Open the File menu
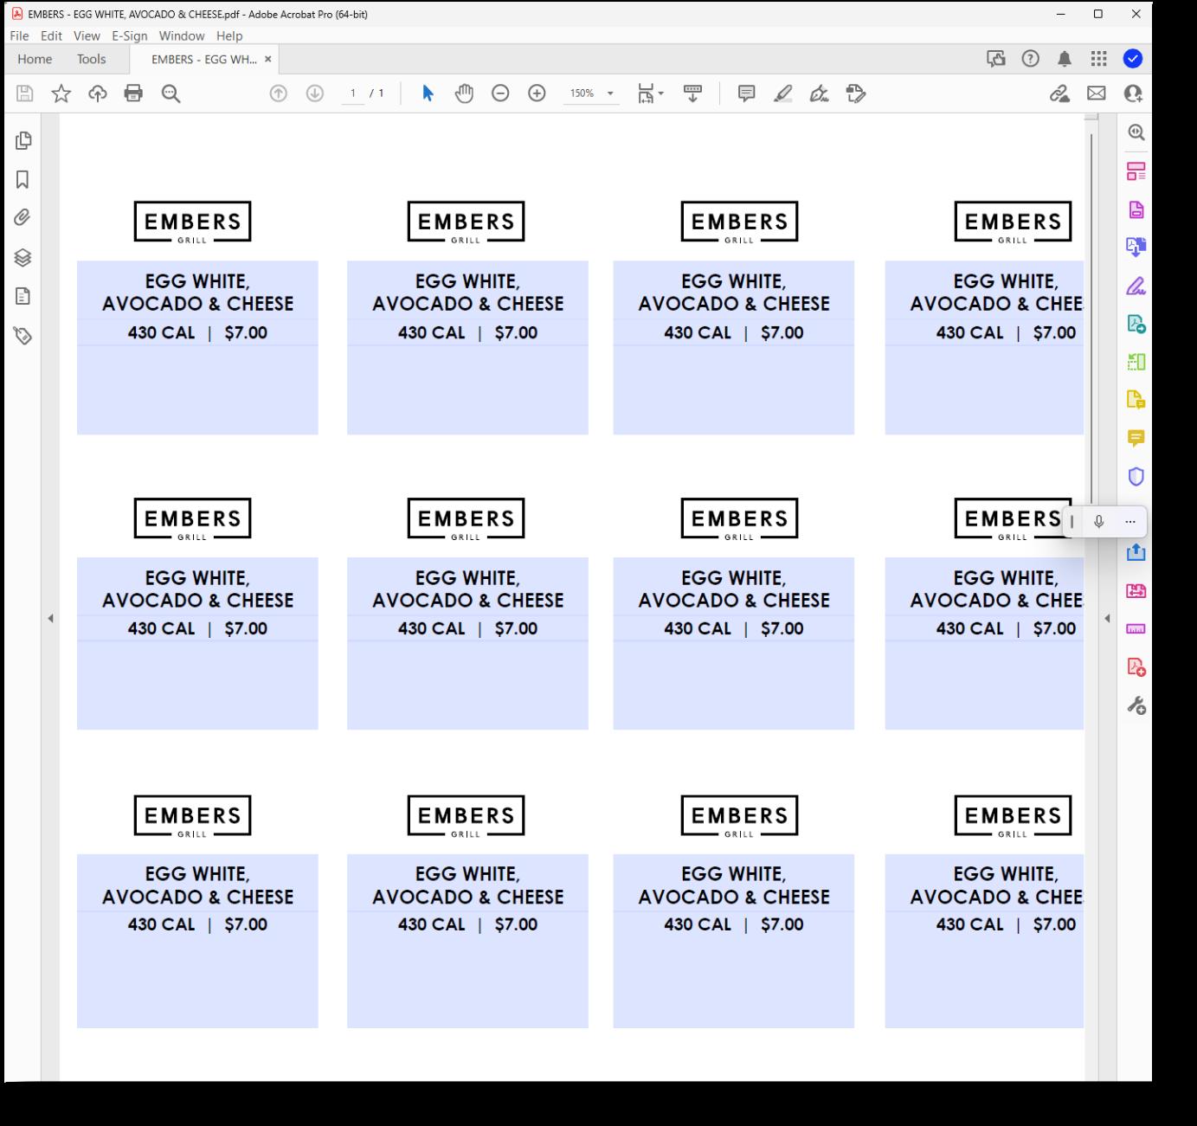This screenshot has height=1126, width=1197. click(x=19, y=35)
